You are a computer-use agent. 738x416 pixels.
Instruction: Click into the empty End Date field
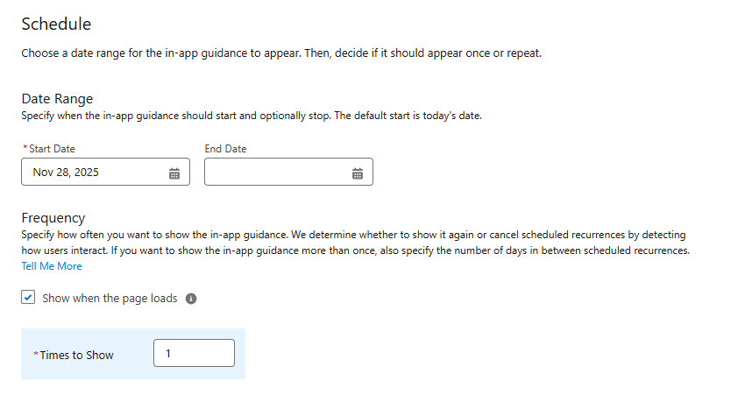click(x=277, y=173)
